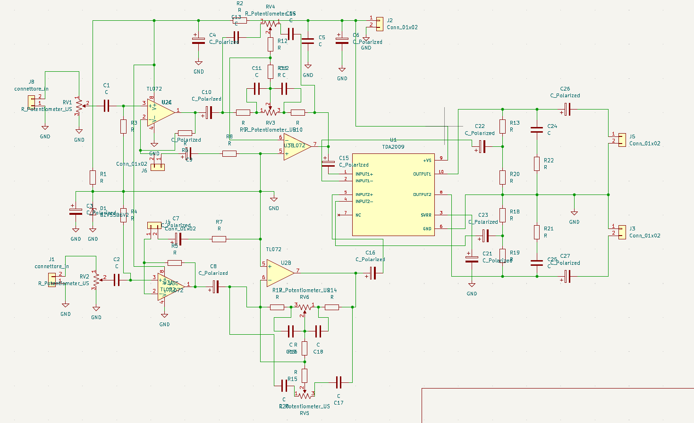Viewport: 694px width, 423px height.
Task: Select the 'TDA2009' value label
Action: coord(393,147)
